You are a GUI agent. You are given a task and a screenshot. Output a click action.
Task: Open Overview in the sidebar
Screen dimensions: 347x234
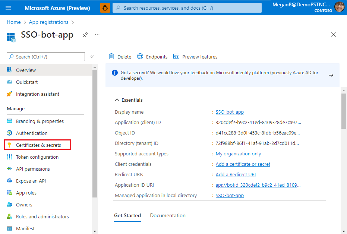[46, 70]
